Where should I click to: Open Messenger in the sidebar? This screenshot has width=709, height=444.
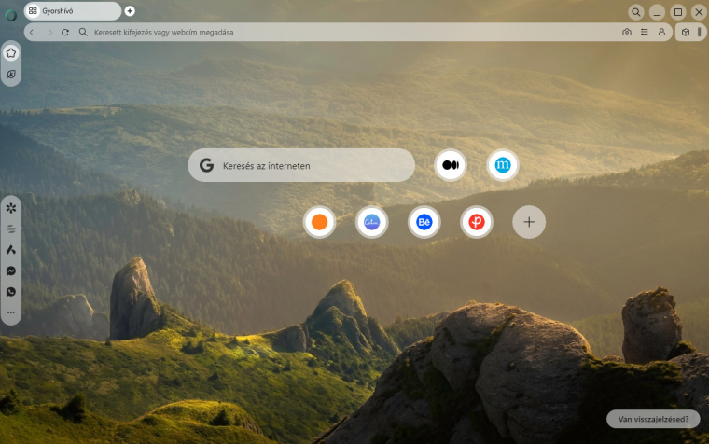[x=11, y=271]
